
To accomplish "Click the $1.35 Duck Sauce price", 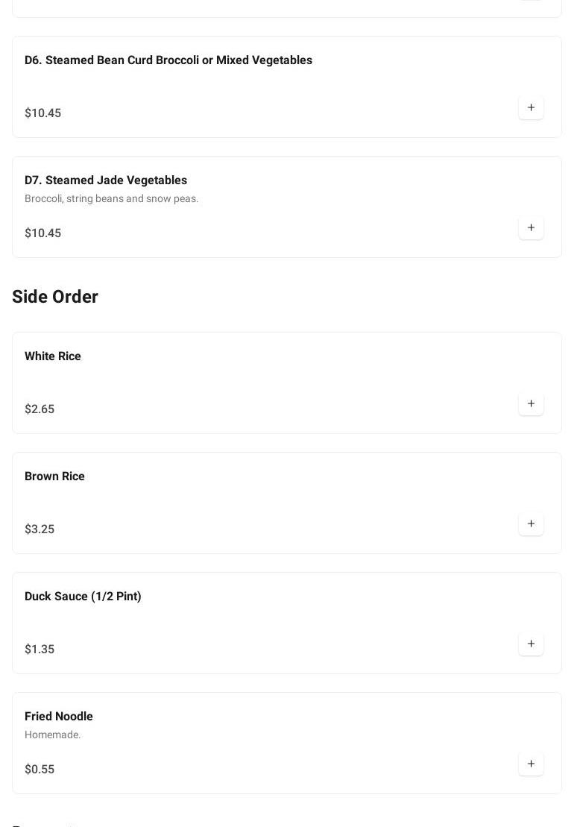I will click(x=40, y=650).
